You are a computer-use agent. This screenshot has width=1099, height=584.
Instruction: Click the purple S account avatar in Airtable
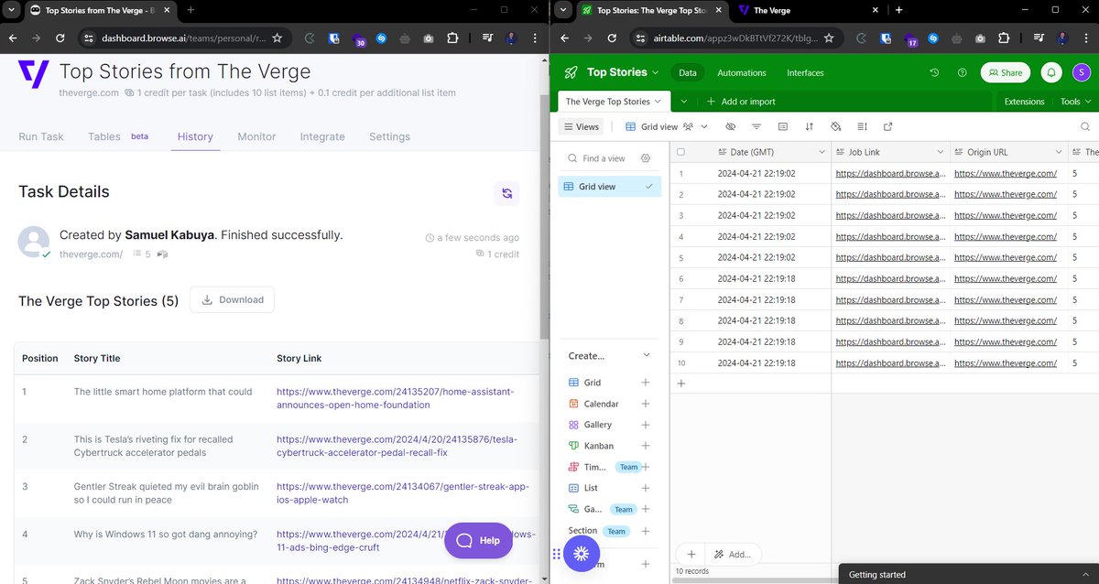click(x=1082, y=72)
